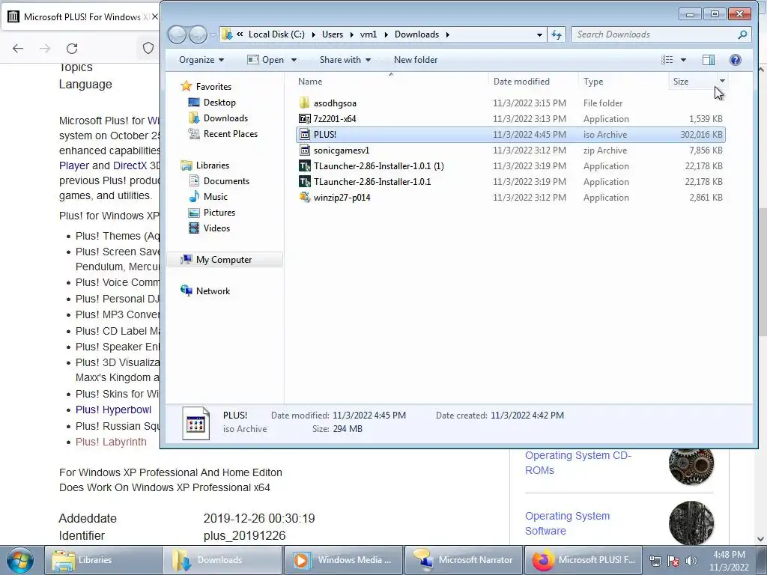
Task: Select the winzip27-p014 installer icon
Action: tap(304, 197)
